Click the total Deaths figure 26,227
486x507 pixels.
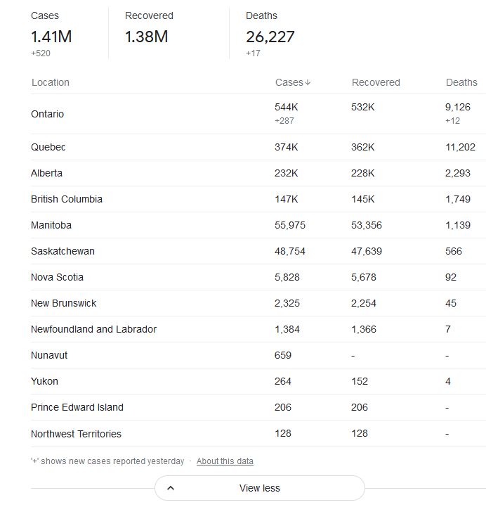point(270,37)
